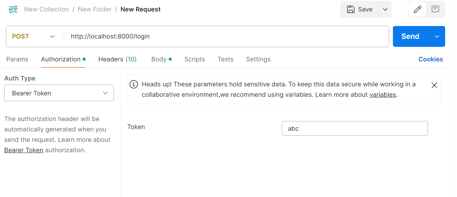Open the comments icon

[x=435, y=9]
